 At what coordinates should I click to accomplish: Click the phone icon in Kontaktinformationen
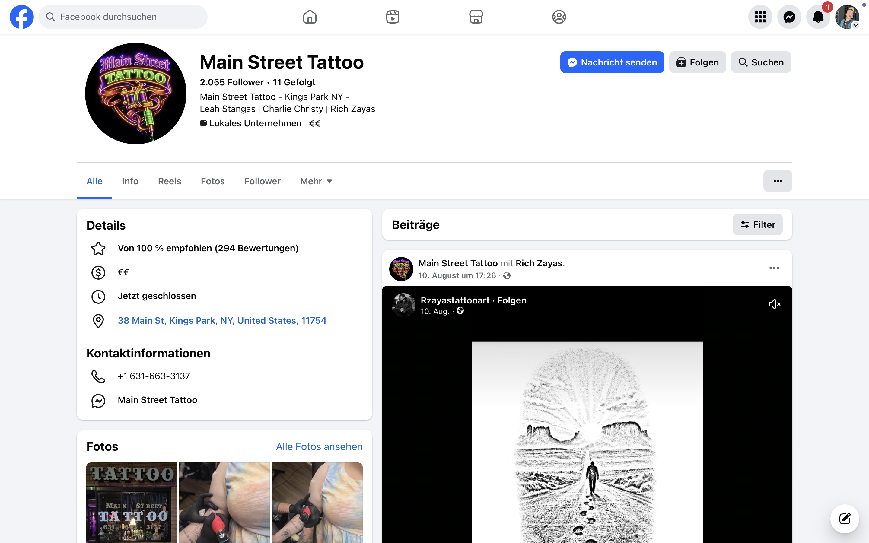point(98,376)
